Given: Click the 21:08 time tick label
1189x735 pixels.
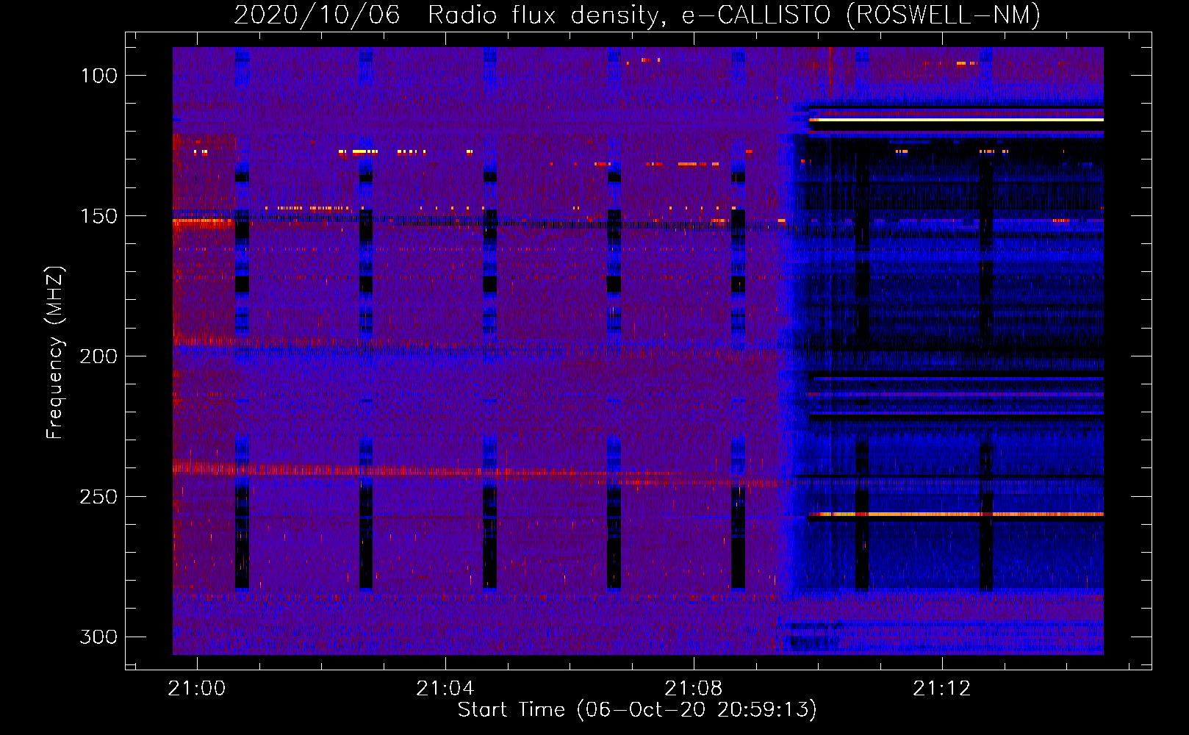Looking at the screenshot, I should 694,689.
